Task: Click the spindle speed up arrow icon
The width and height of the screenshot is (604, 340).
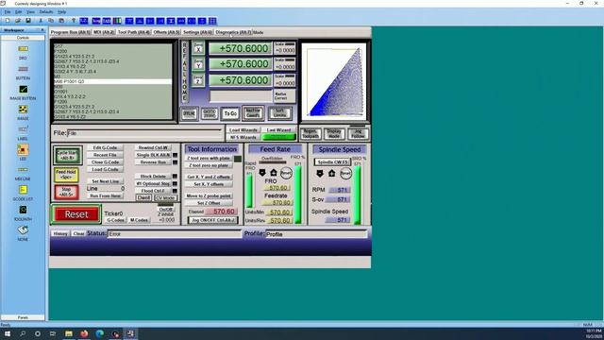Action: coord(332,174)
